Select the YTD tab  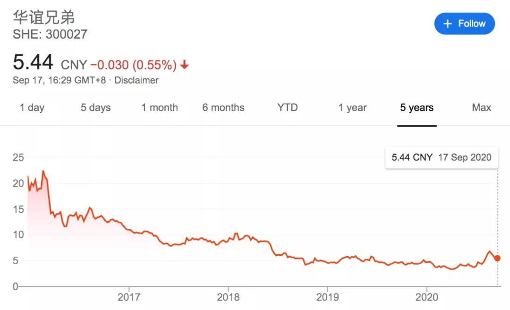288,108
